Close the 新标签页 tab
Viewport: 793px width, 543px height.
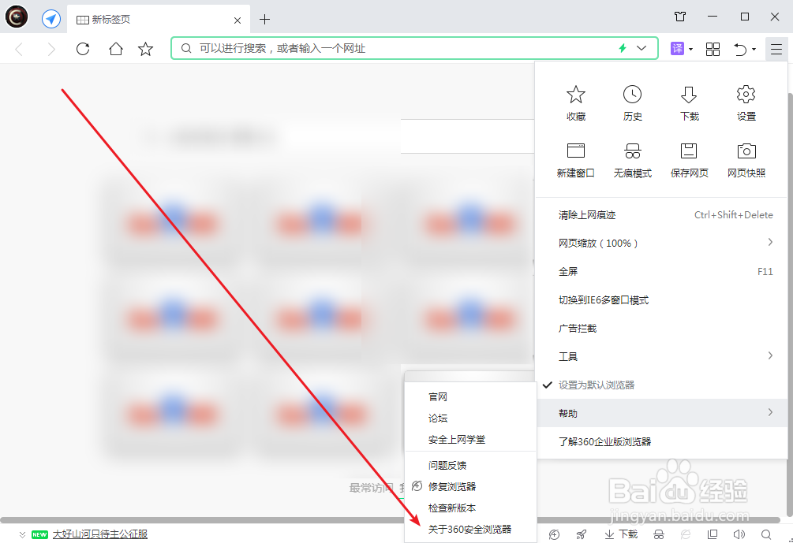238,20
